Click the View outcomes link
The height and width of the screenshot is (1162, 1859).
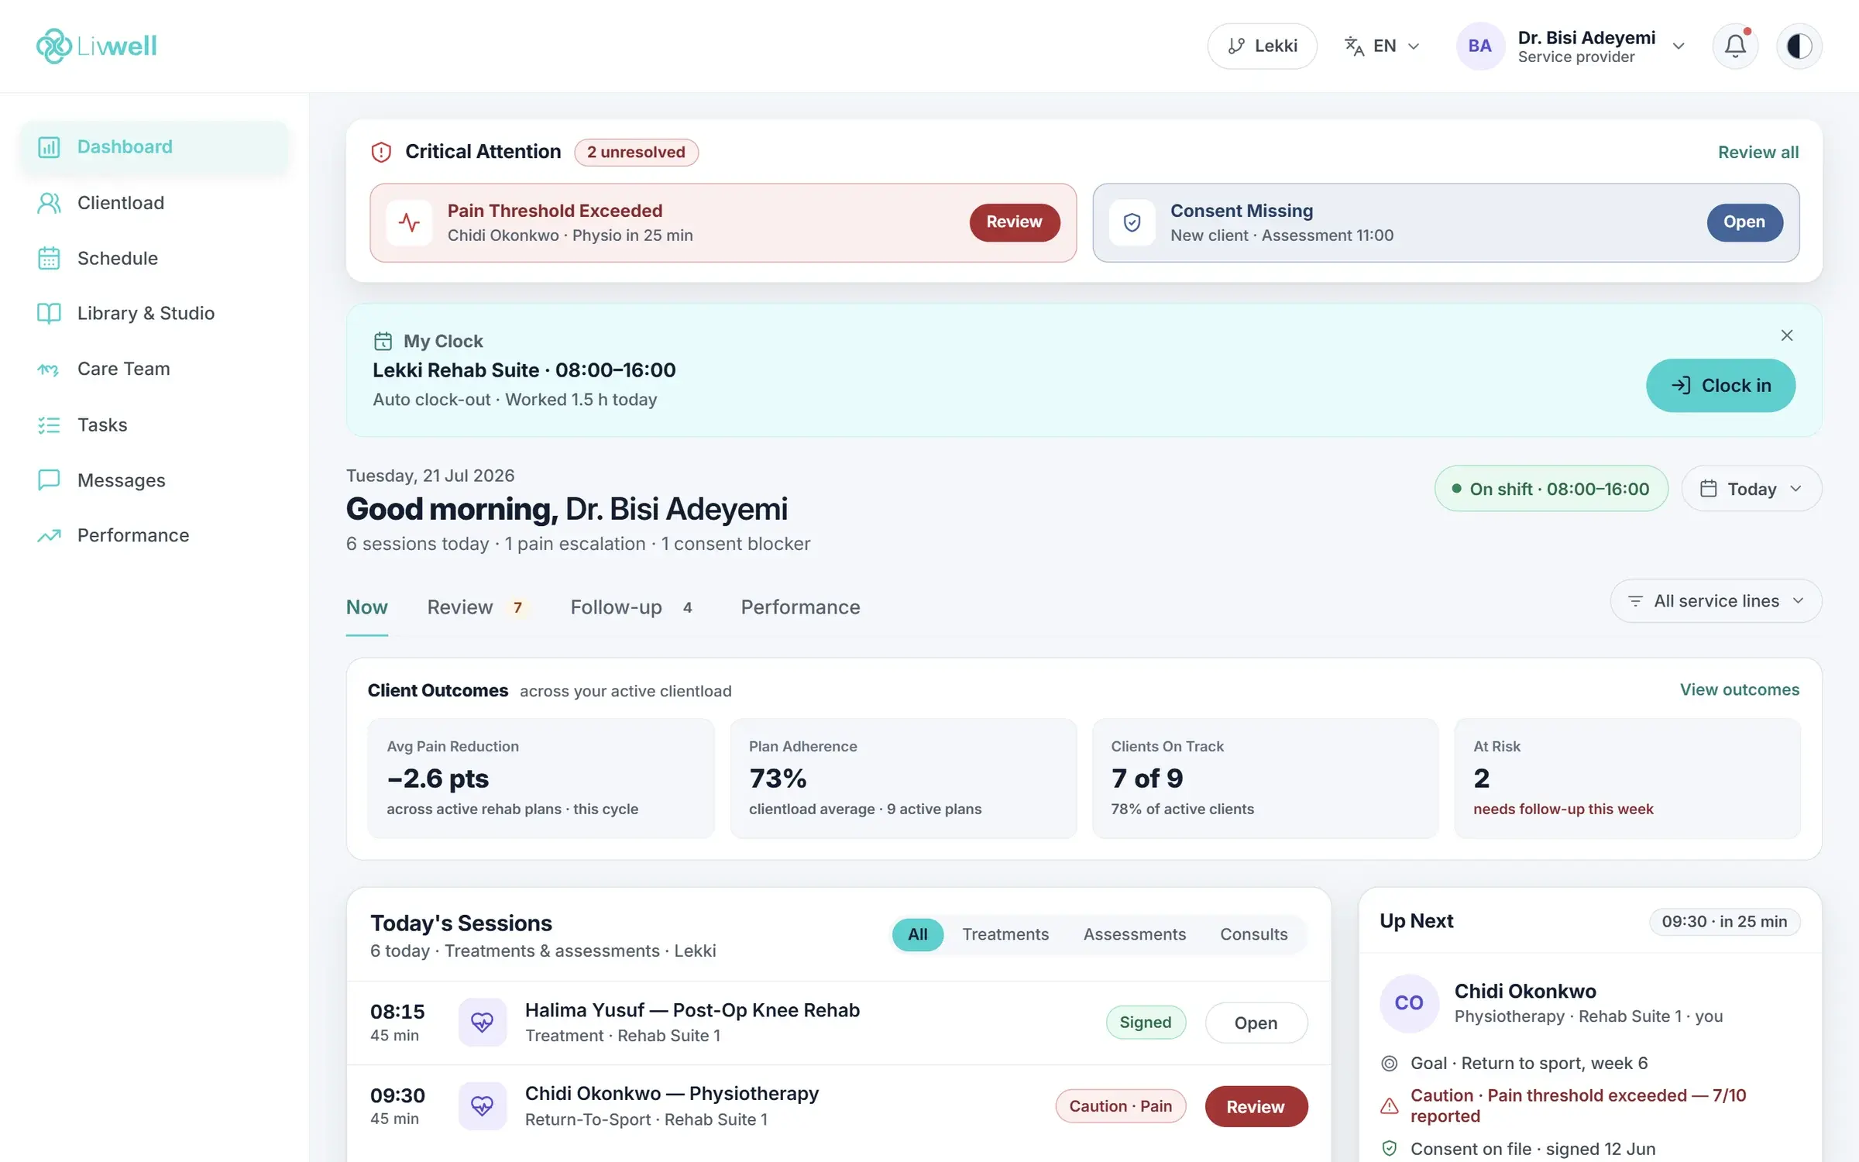tap(1740, 689)
